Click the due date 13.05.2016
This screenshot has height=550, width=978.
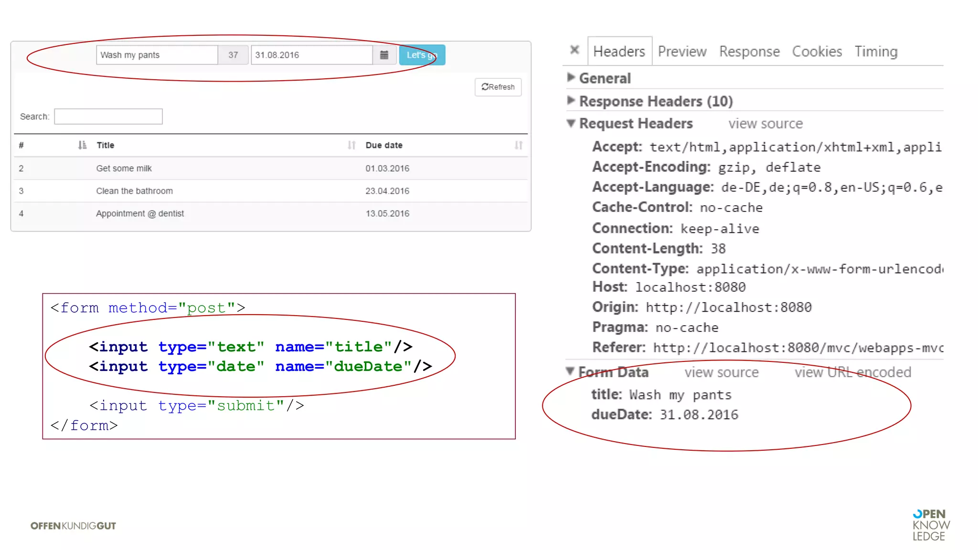[x=387, y=213]
